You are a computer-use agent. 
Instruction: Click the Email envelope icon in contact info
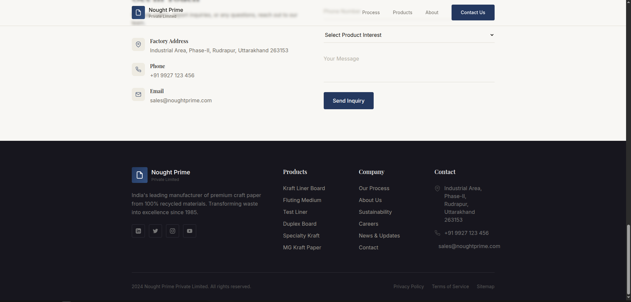[138, 94]
